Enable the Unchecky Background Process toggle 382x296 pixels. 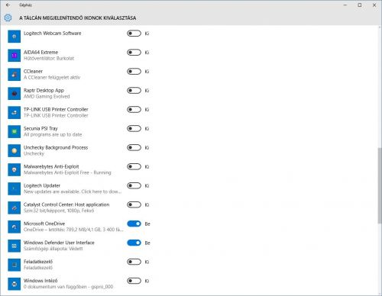tap(134, 148)
